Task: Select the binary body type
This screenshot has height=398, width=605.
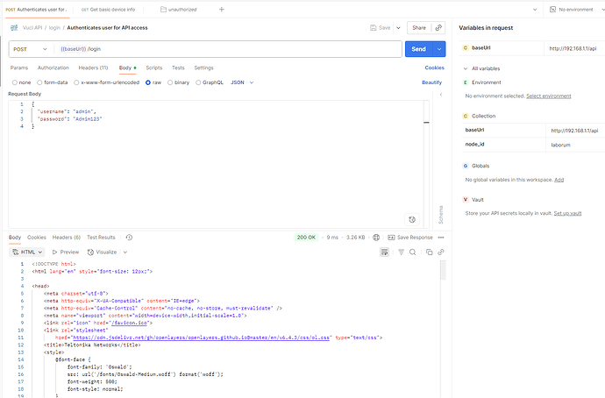Action: (x=170, y=82)
